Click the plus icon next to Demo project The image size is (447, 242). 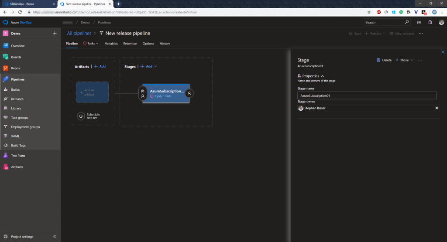55,33
